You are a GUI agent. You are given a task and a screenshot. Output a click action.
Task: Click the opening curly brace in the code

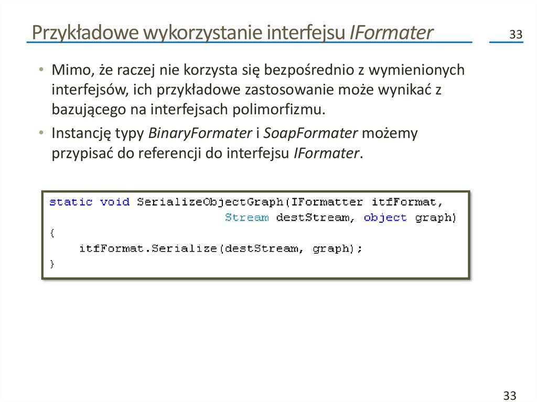pyautogui.click(x=52, y=233)
